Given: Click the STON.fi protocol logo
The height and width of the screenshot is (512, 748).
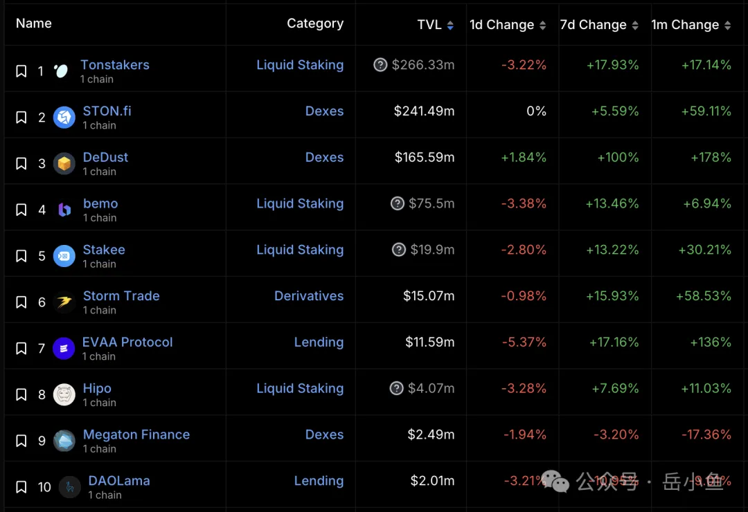Looking at the screenshot, I should [x=64, y=117].
